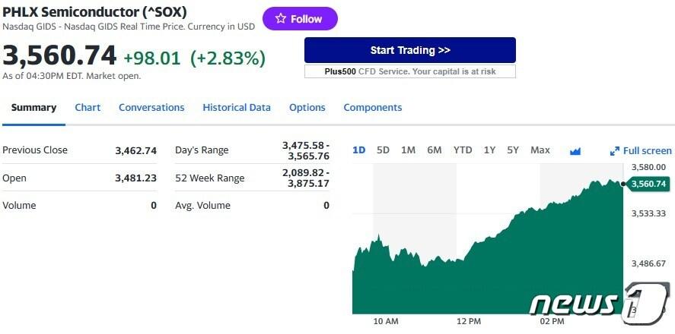
Task: Click the current price marker 3,560.74 on chart
Action: click(648, 184)
